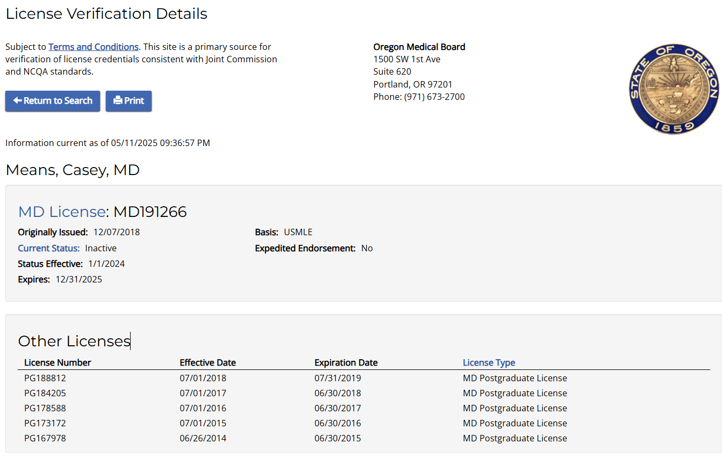The image size is (722, 458).
Task: Click the phone number (971) 673-2700
Action: pos(434,97)
